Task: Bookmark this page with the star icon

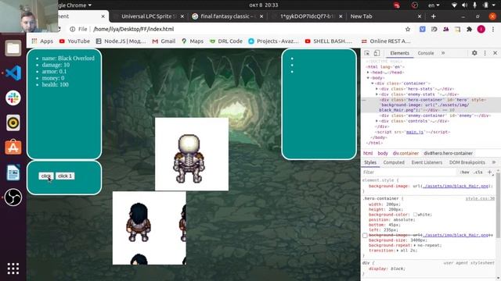Action: tap(408, 30)
